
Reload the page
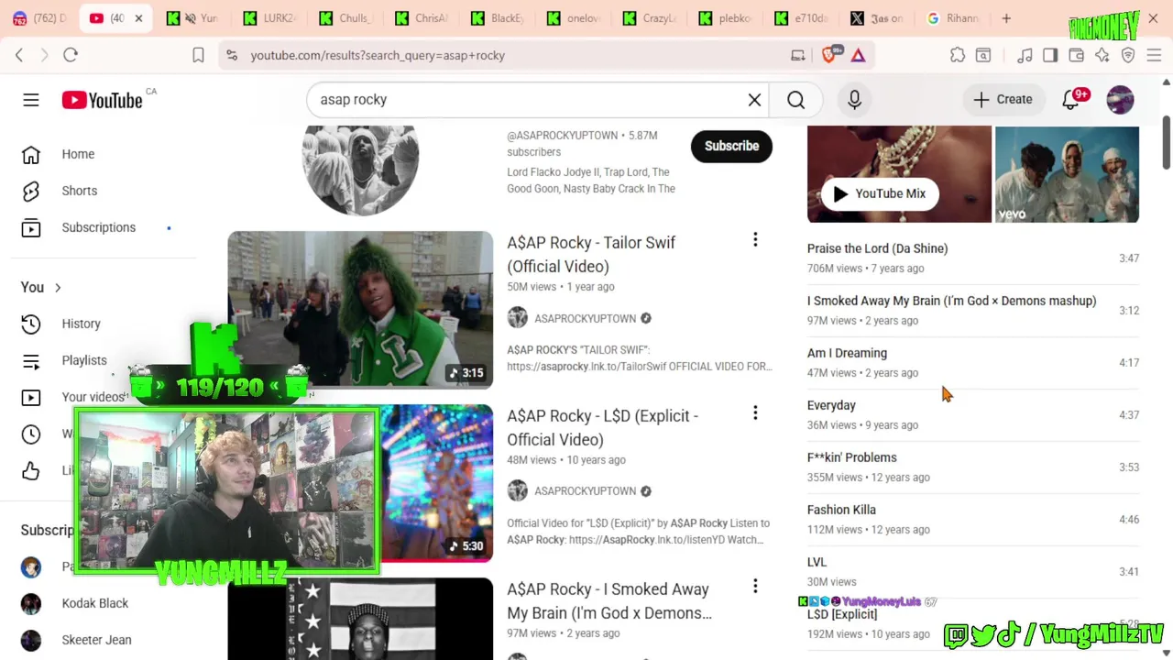coord(71,55)
